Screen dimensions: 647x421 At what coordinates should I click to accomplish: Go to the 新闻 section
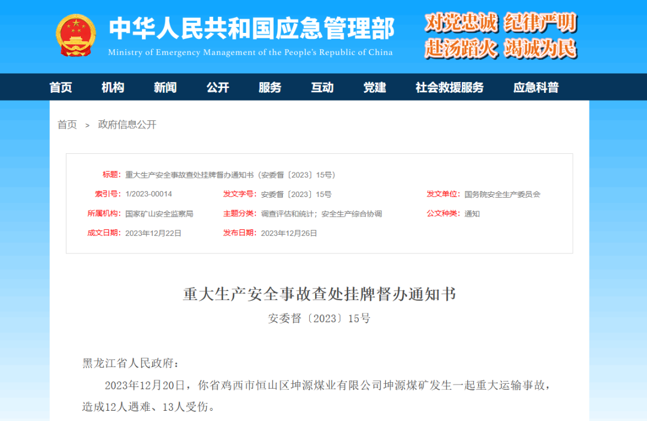pos(165,87)
